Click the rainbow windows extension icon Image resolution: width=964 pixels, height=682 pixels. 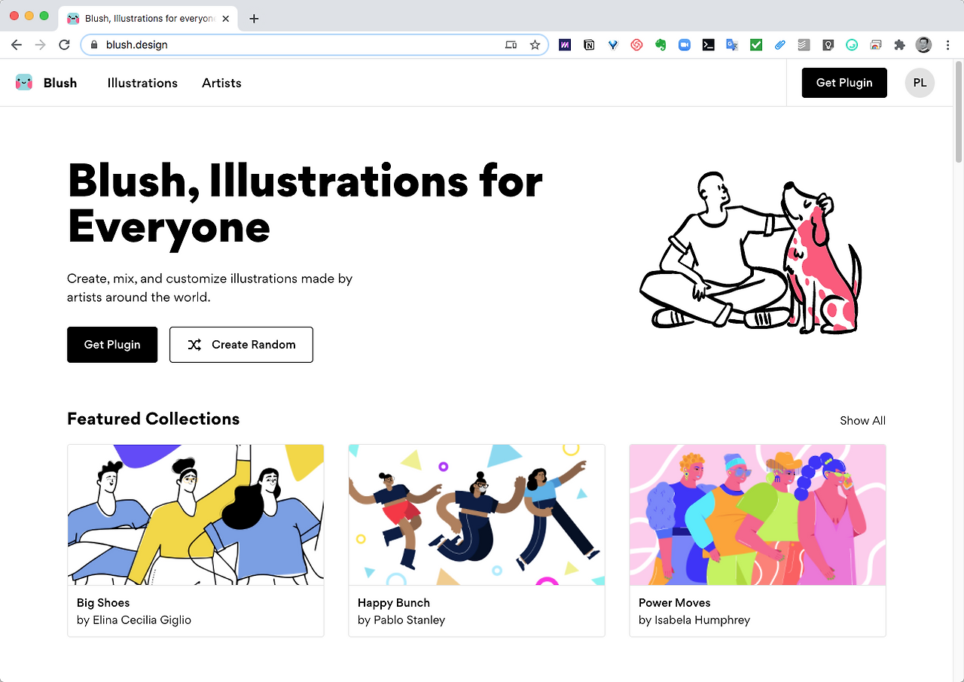point(875,45)
